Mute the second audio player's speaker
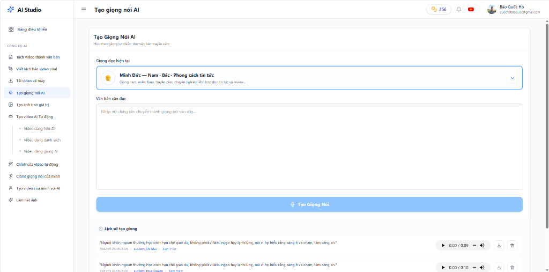 click(x=482, y=268)
